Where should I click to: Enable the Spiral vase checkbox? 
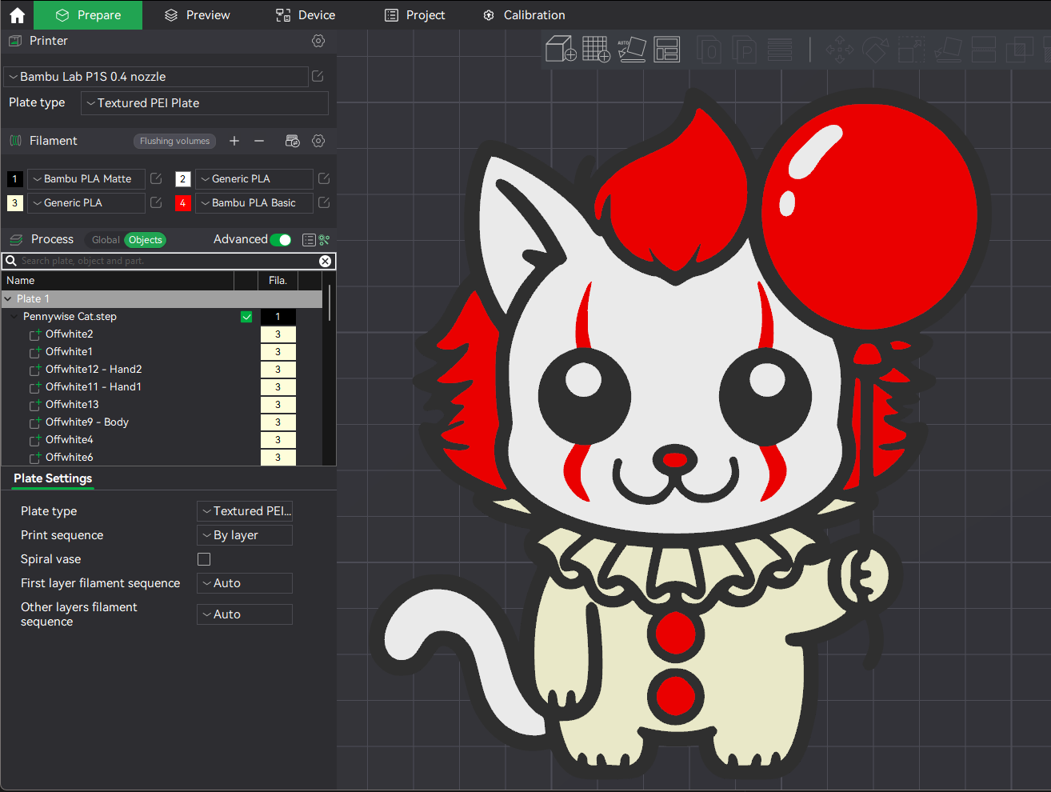[204, 559]
